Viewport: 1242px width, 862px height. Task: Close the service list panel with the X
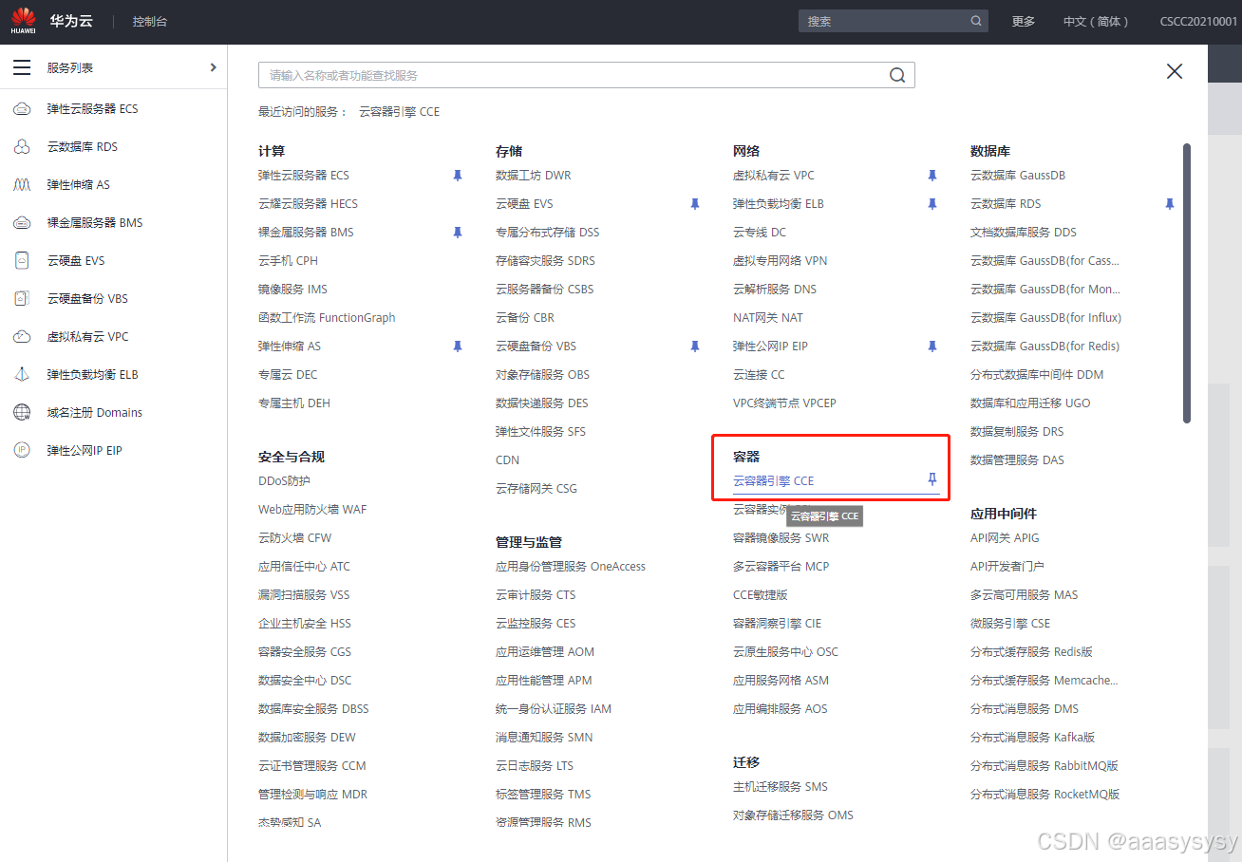point(1175,71)
